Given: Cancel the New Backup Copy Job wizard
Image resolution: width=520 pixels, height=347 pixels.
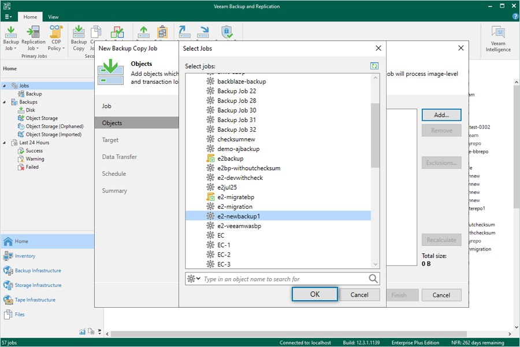Looking at the screenshot, I should click(x=441, y=295).
